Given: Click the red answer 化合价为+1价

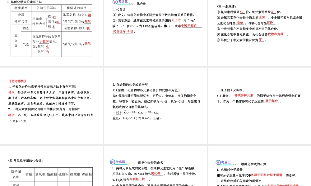Looking at the screenshot, I should coord(123,31).
